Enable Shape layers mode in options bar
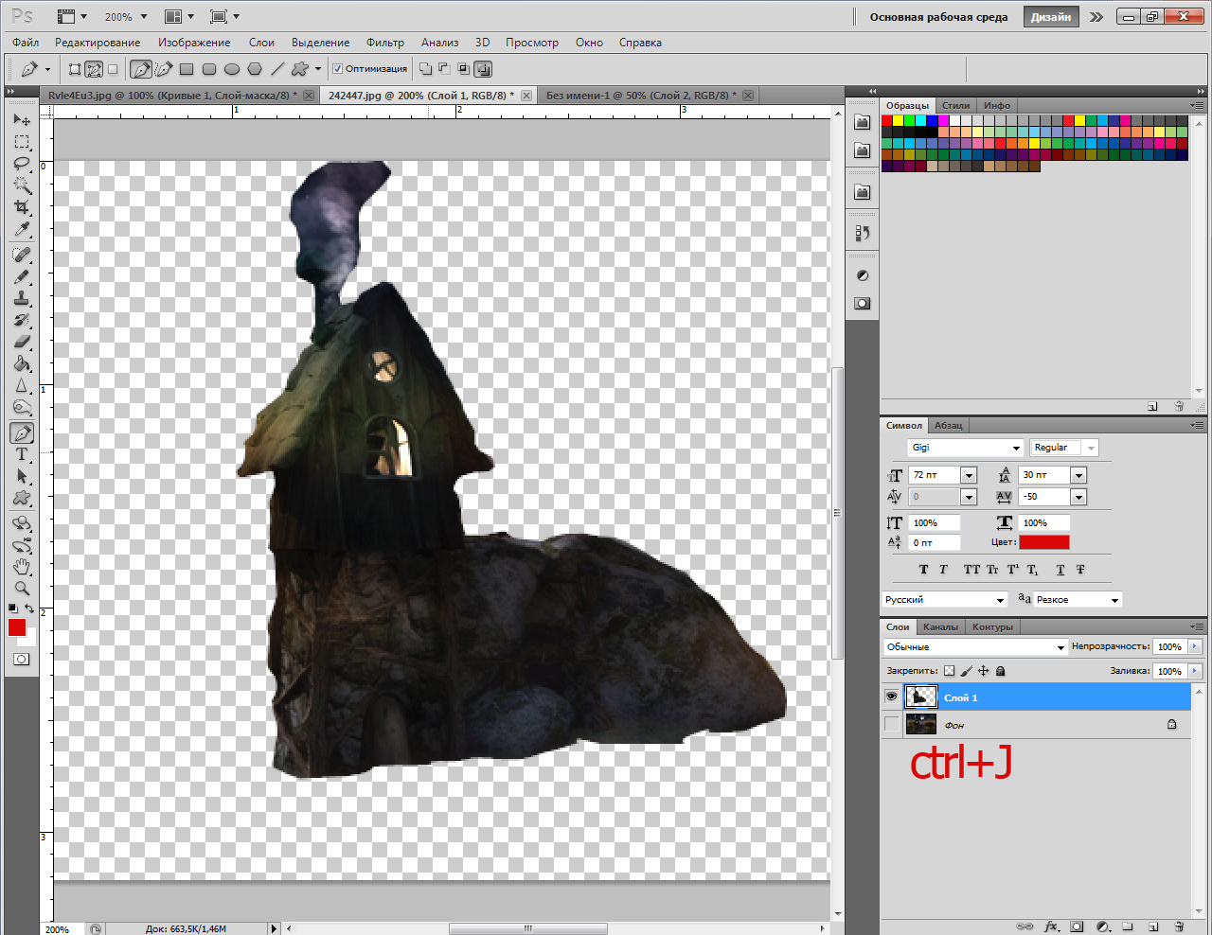1212x935 pixels. point(75,69)
